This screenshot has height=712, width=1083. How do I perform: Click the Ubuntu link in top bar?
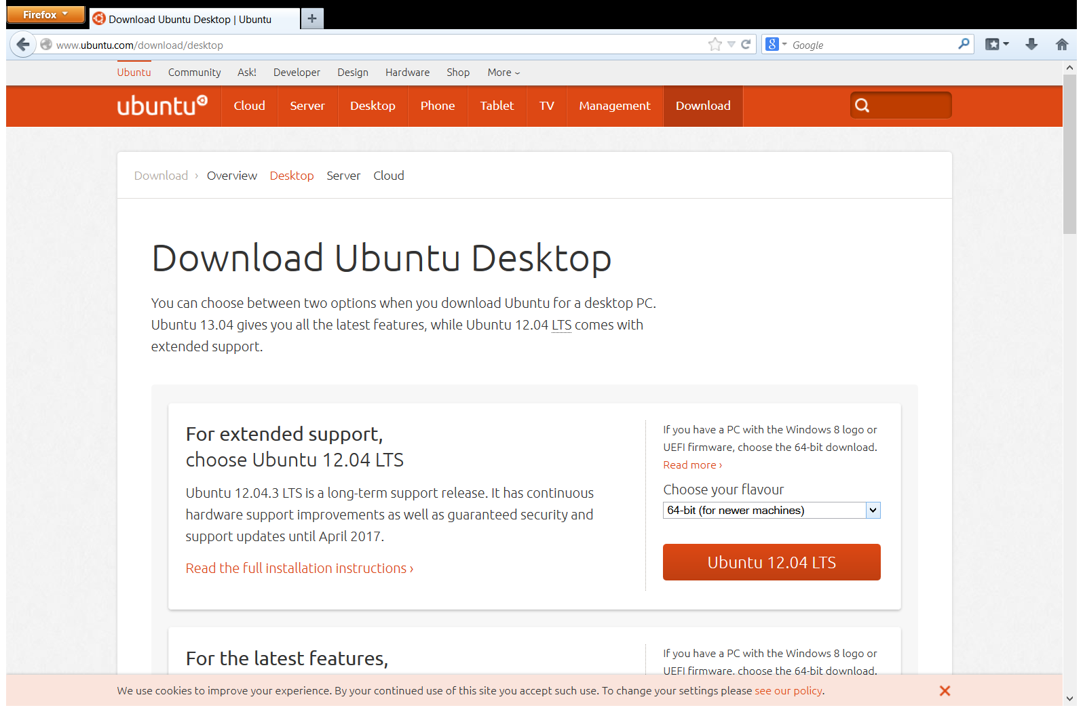[x=134, y=73]
